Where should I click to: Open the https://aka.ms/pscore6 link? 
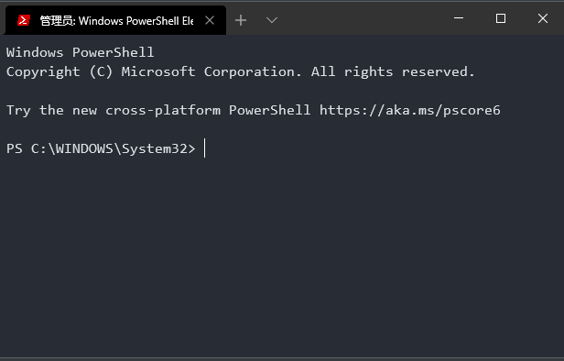409,110
